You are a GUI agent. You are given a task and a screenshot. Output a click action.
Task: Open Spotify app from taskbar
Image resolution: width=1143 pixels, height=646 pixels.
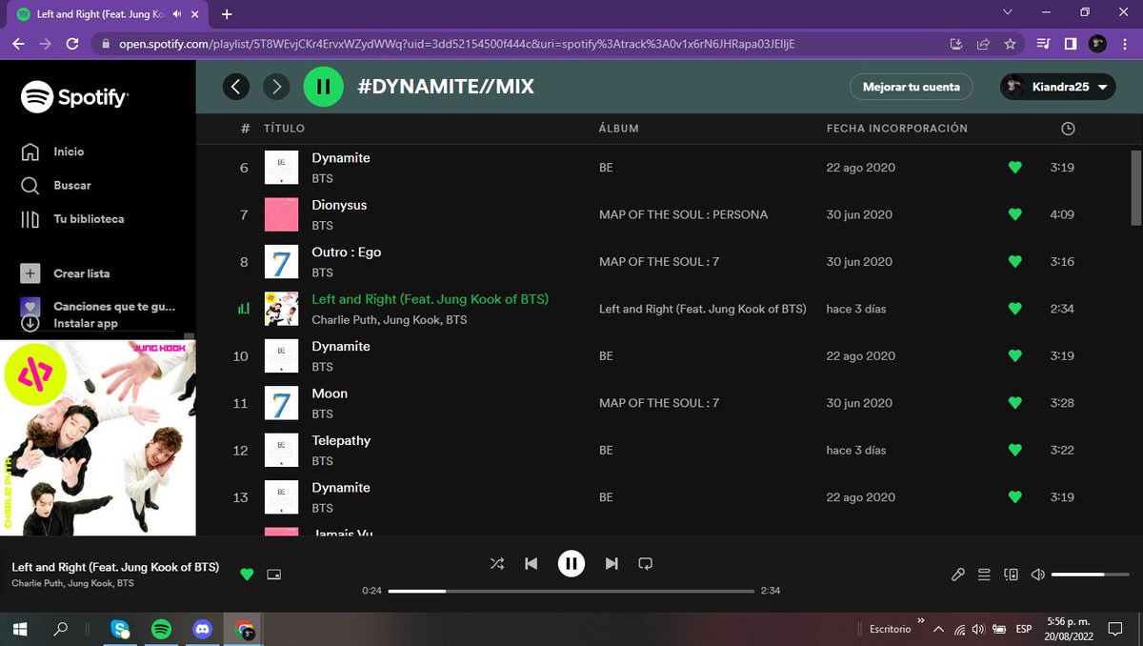tap(161, 629)
